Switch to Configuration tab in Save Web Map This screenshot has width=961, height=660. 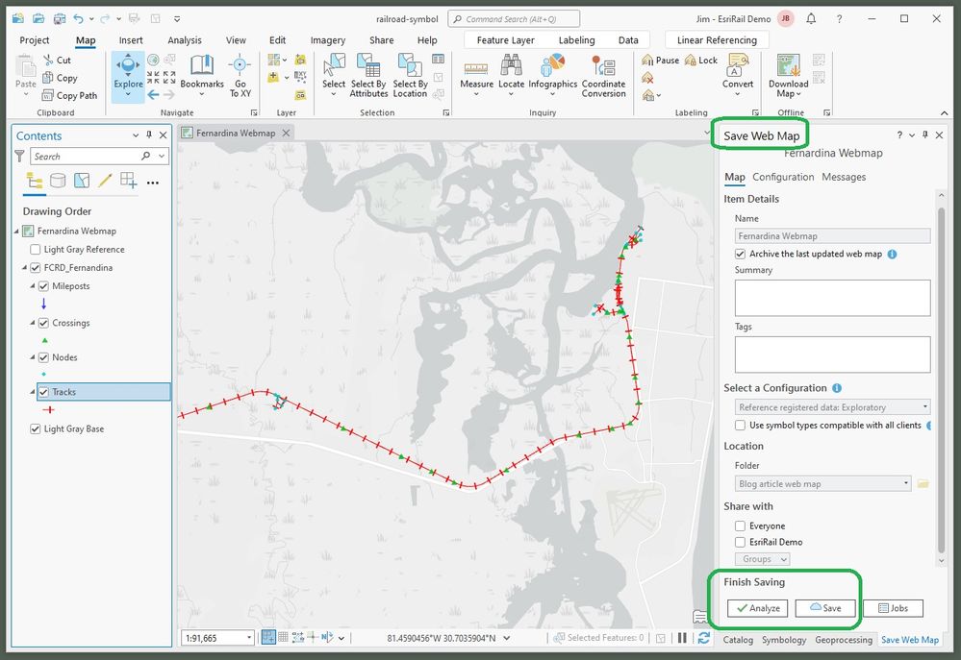pyautogui.click(x=783, y=177)
